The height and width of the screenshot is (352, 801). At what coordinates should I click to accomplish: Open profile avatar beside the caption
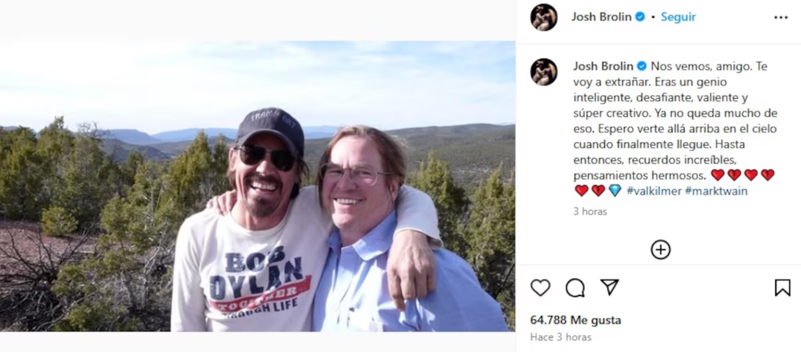pos(544,72)
